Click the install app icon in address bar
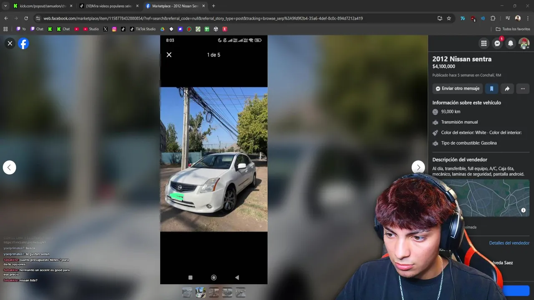 coord(440,18)
